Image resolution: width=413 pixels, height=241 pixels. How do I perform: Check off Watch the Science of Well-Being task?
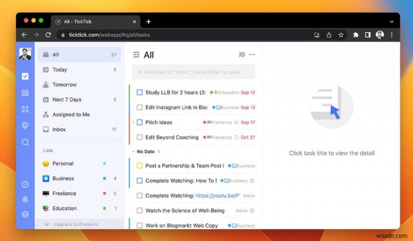point(139,210)
